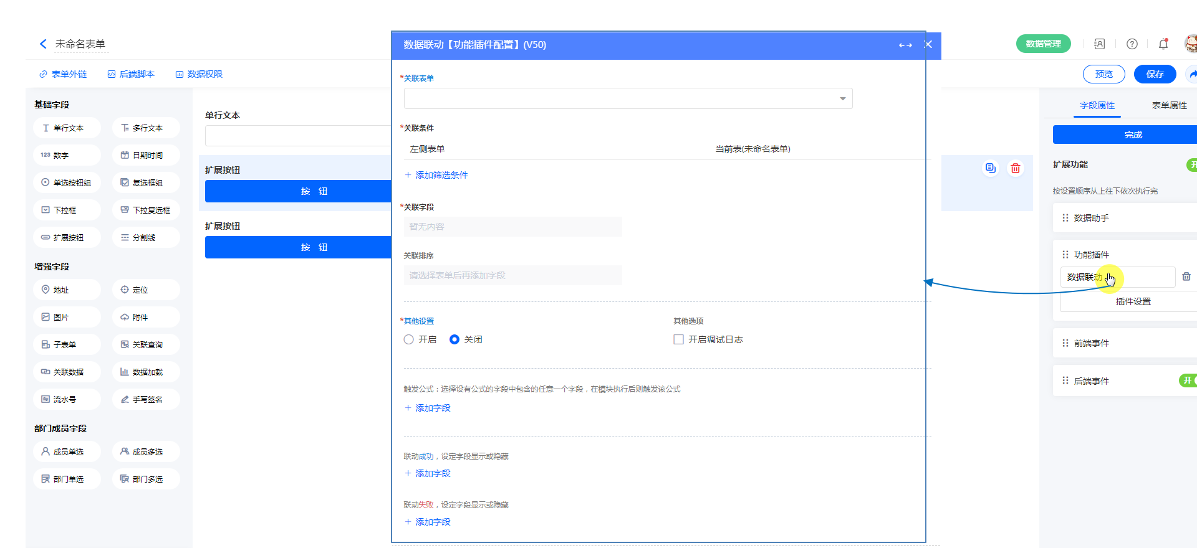Click the green 数据管理 button
Screen dimensions: 1197x548
[1043, 44]
